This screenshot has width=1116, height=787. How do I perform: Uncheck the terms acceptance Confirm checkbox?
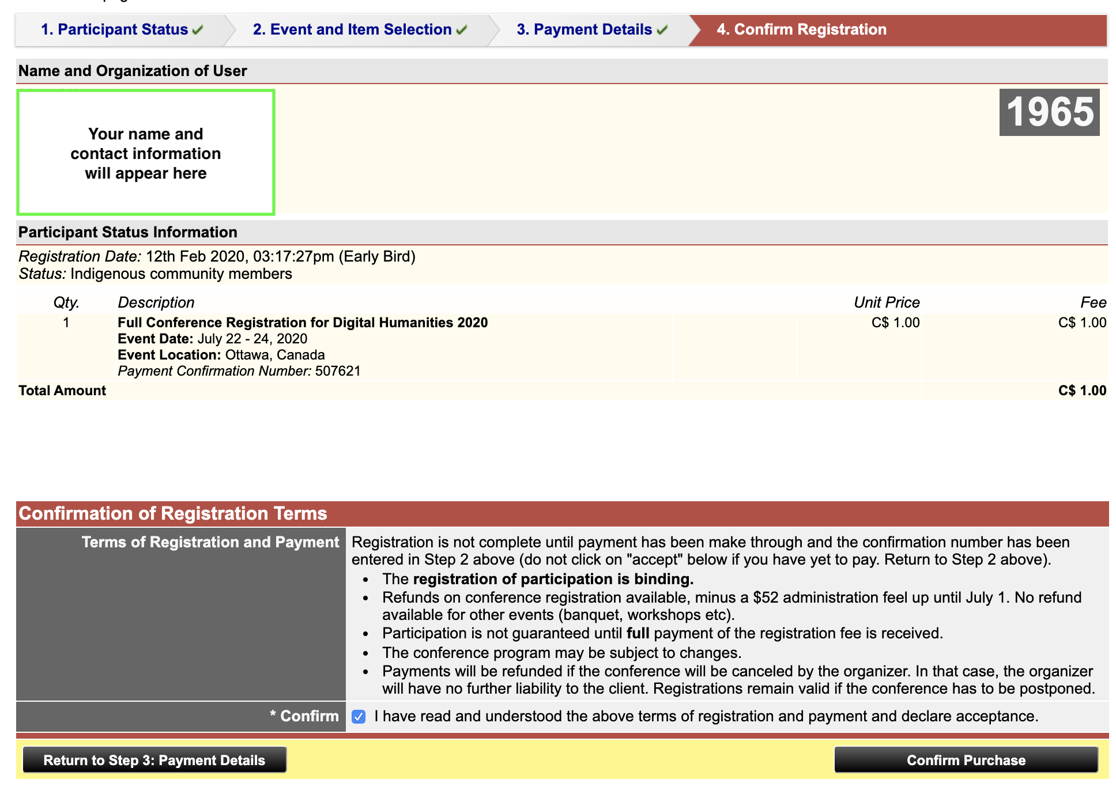pyautogui.click(x=359, y=717)
